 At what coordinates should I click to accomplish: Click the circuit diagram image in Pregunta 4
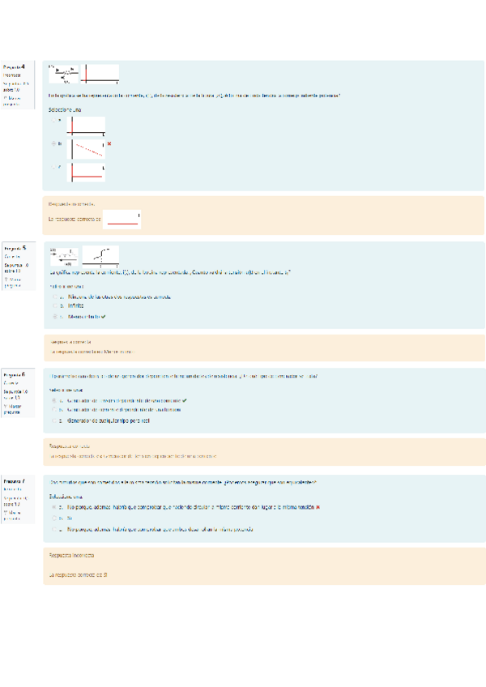click(x=64, y=74)
